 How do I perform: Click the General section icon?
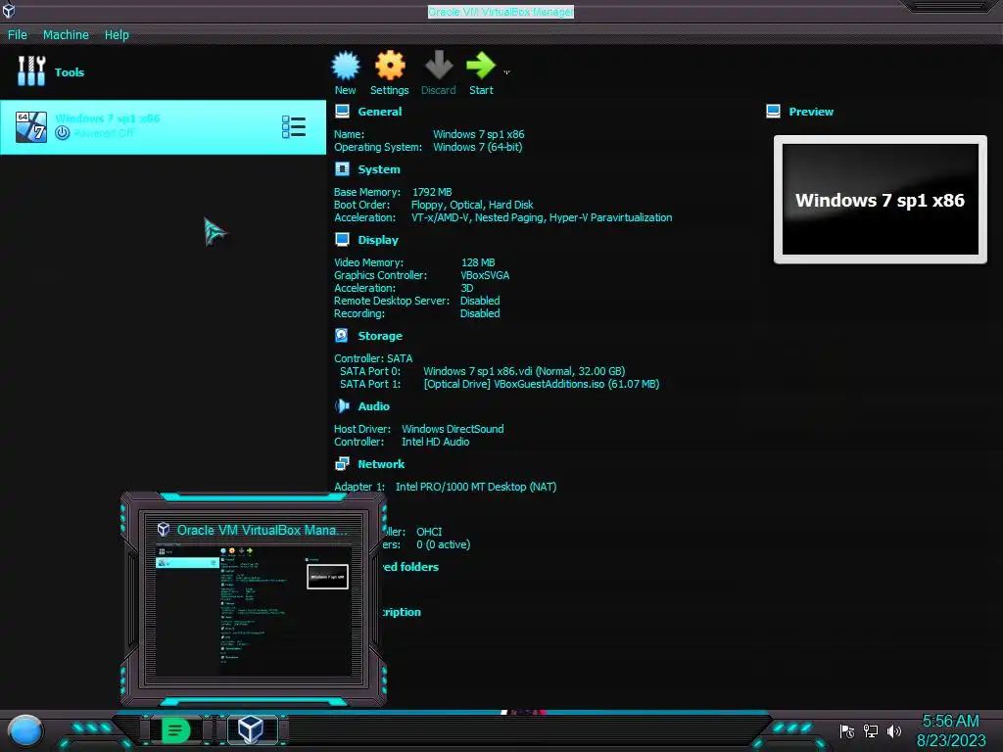click(x=342, y=112)
